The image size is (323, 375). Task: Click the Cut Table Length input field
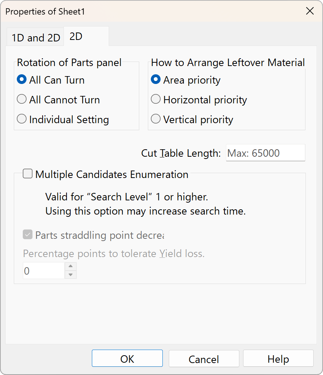(265, 153)
